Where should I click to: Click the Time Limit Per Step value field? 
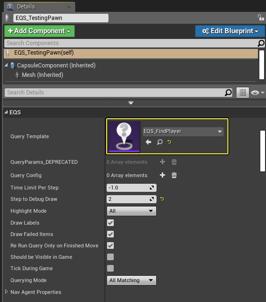131,188
